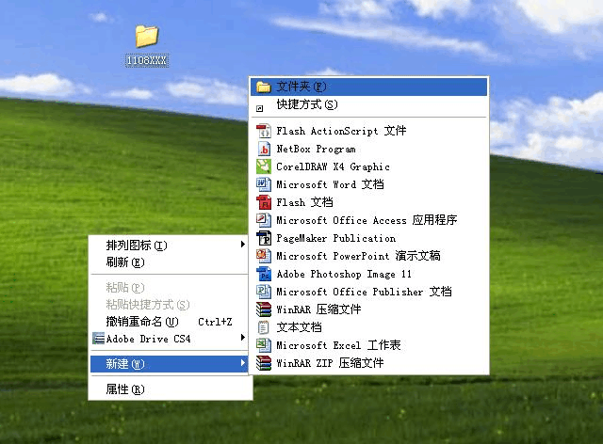The image size is (603, 444).
Task: Choose WinRAR ZIP 压缩文件 entry
Action: [x=368, y=363]
